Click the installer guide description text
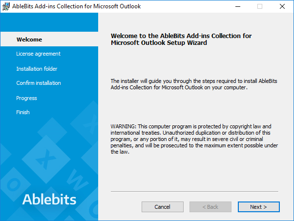The height and width of the screenshot is (221, 294). [x=194, y=84]
